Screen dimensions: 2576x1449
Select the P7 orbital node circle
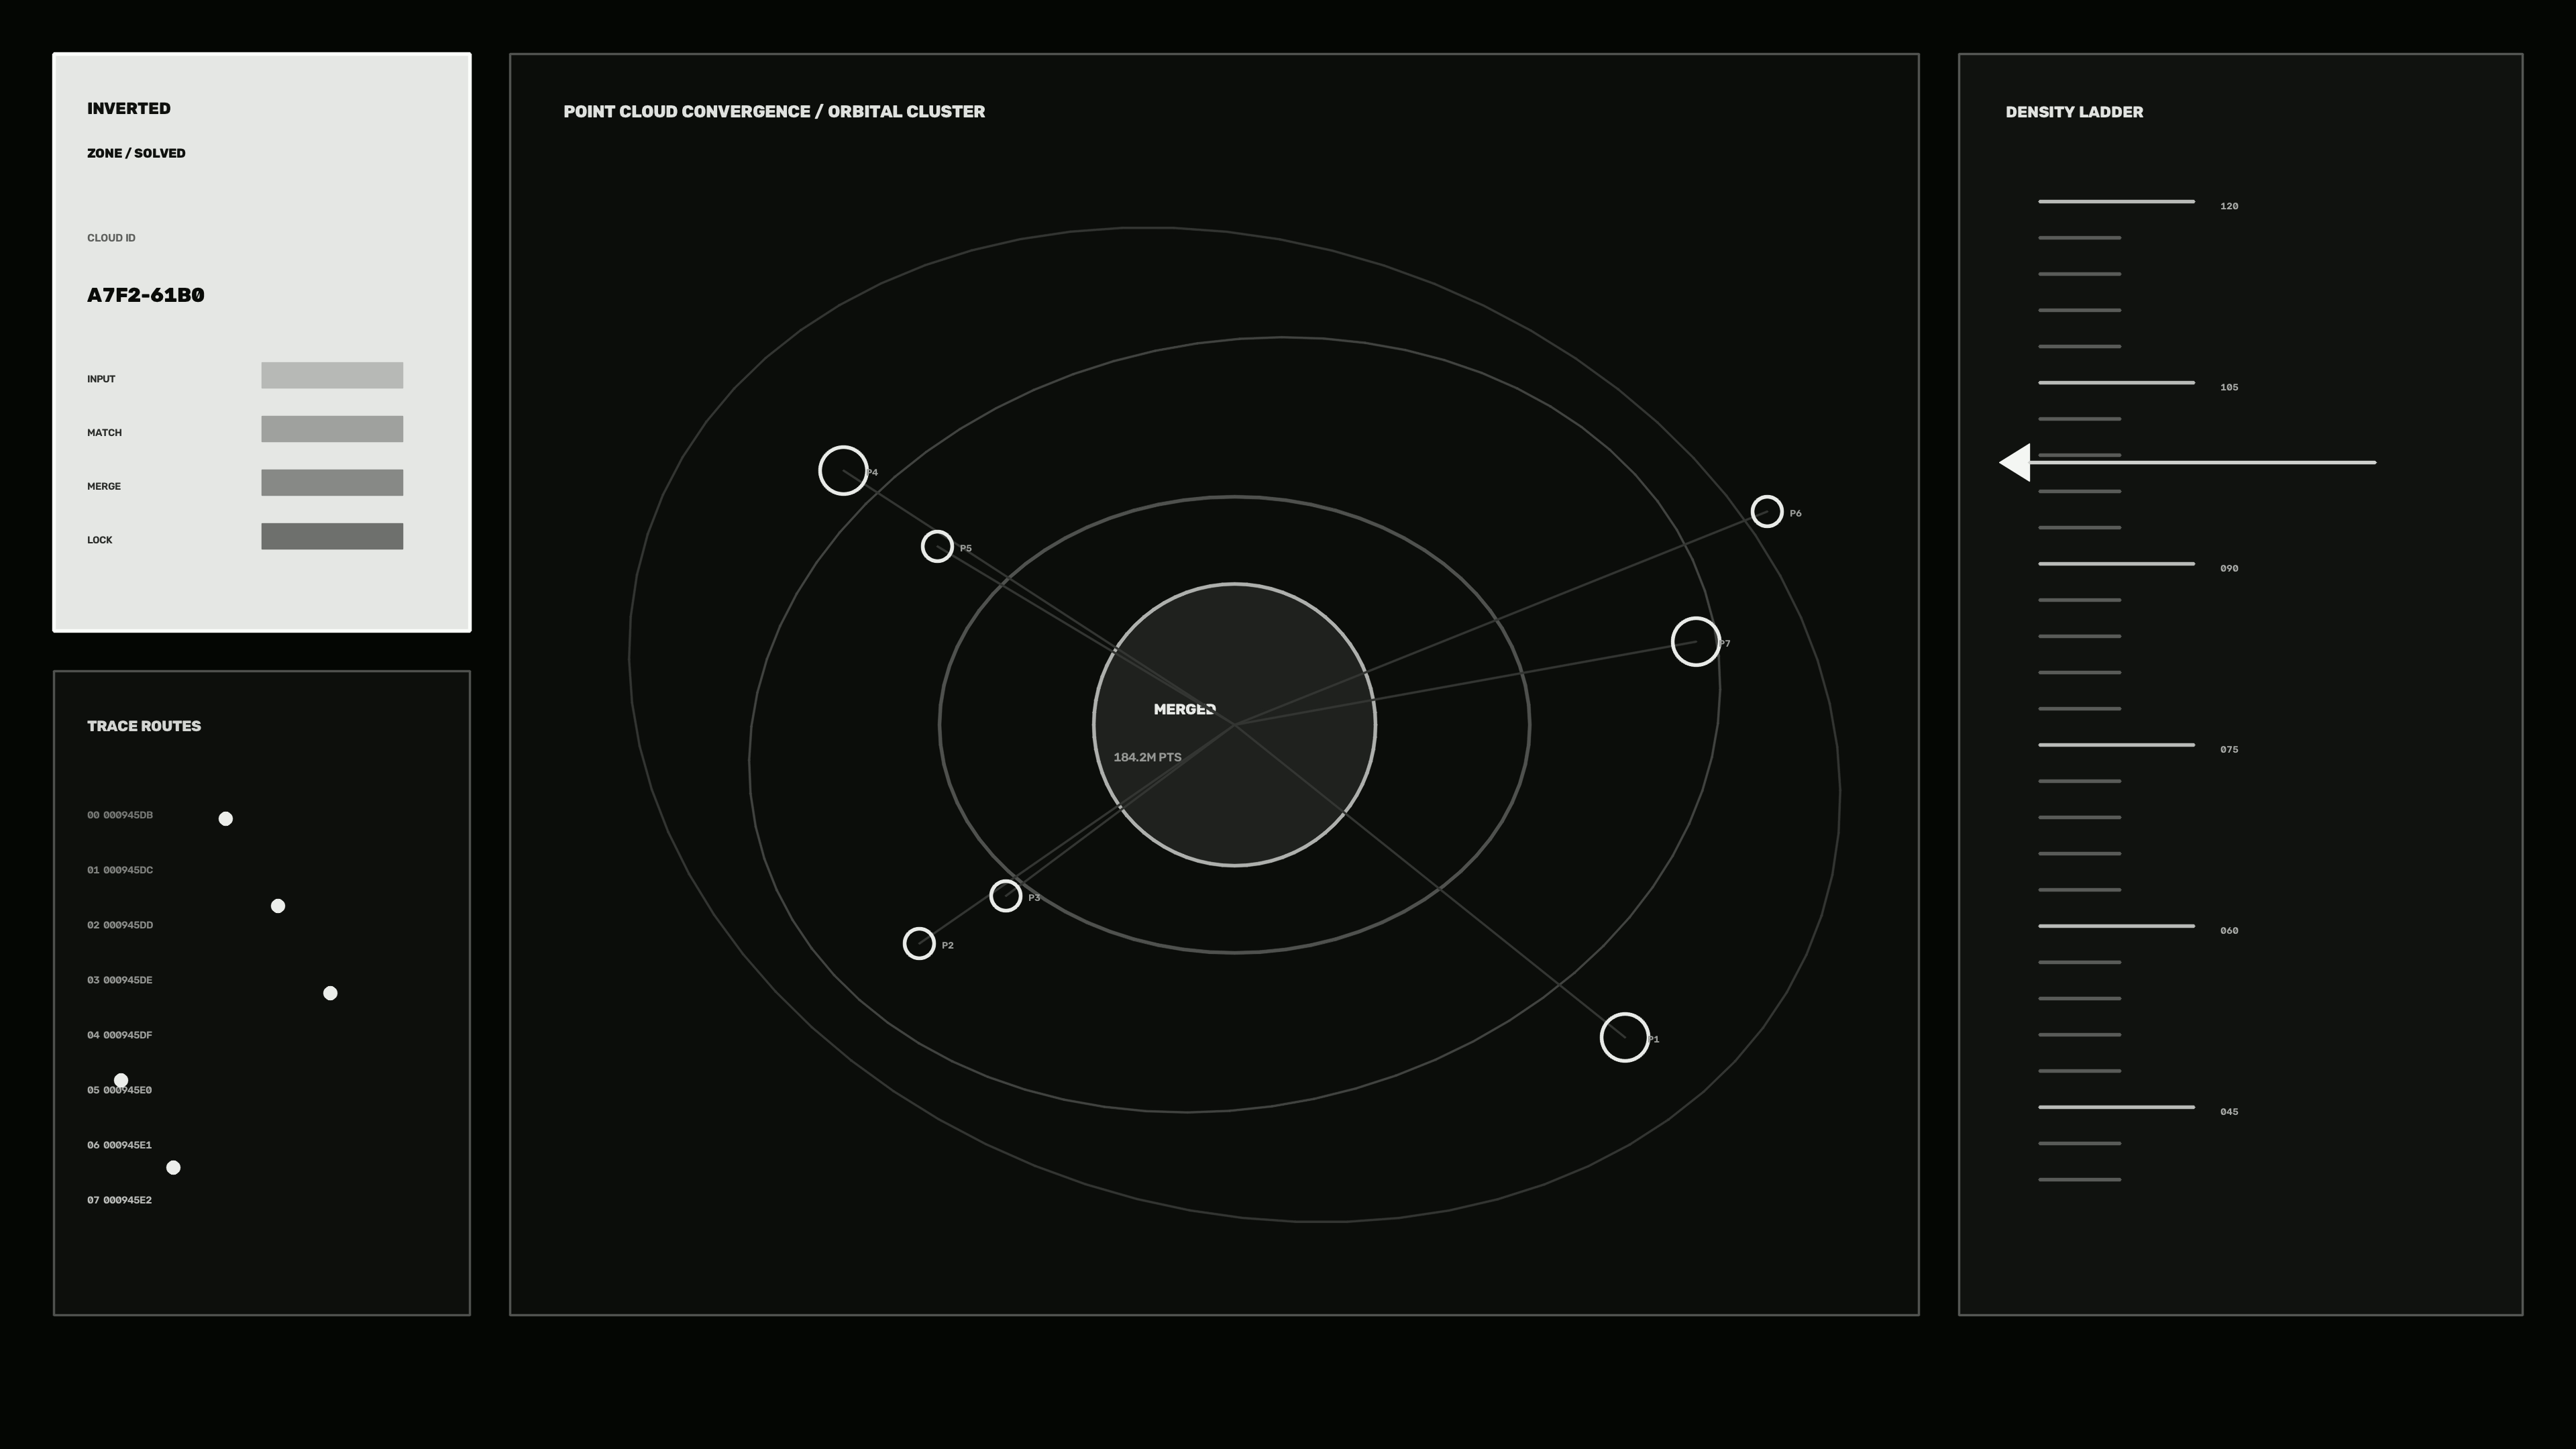coord(1696,641)
